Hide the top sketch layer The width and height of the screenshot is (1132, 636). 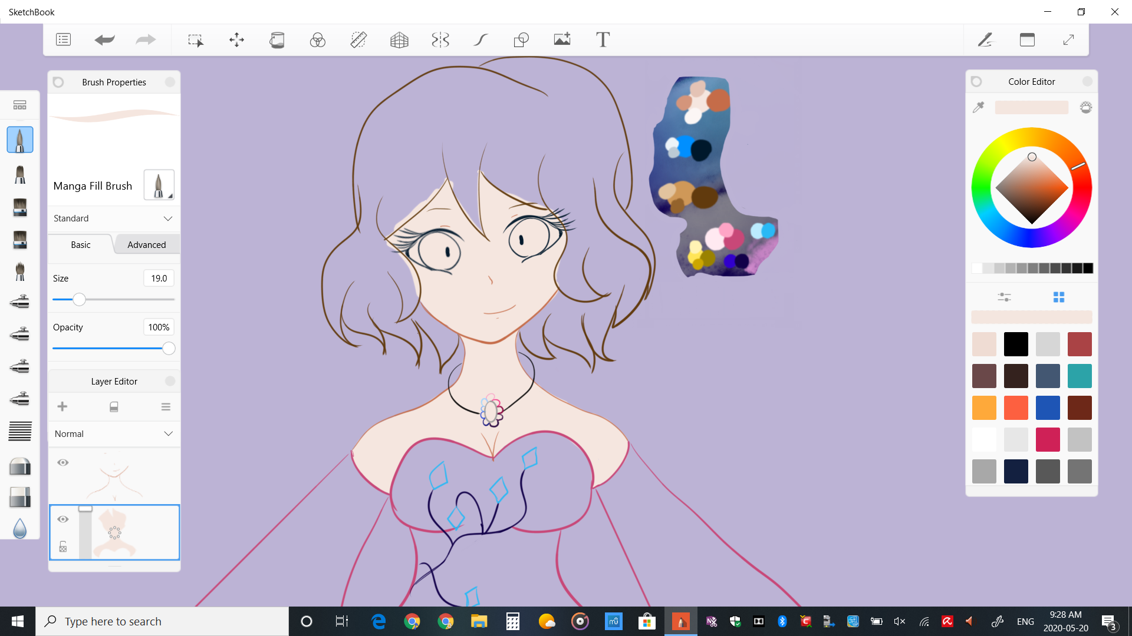[x=63, y=462]
